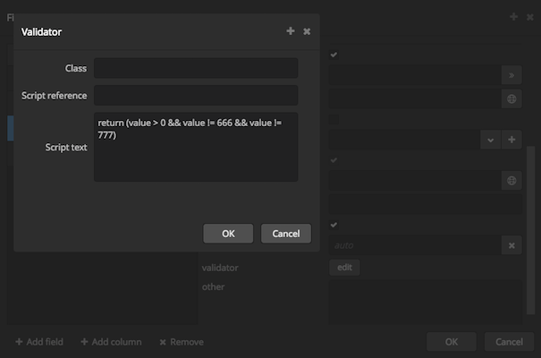This screenshot has width=541, height=358.
Task: Click the auto placeholder input field
Action: [415, 245]
